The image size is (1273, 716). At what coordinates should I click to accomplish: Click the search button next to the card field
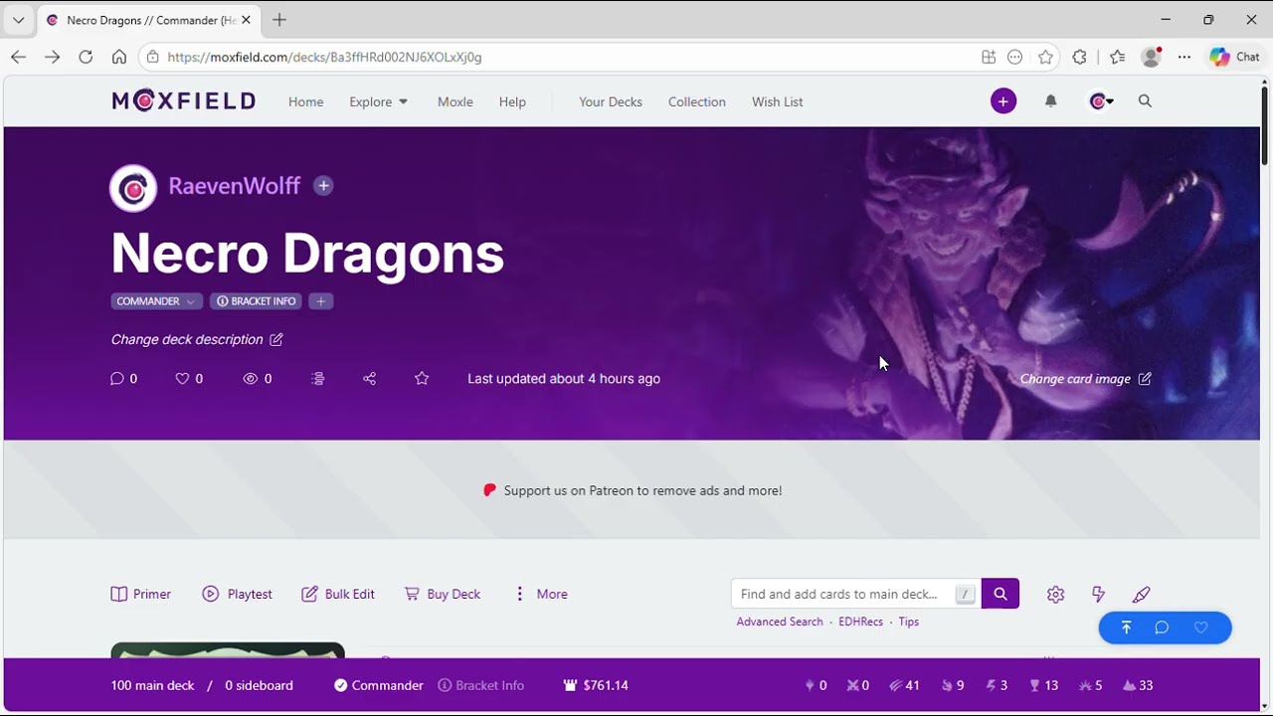point(1000,594)
